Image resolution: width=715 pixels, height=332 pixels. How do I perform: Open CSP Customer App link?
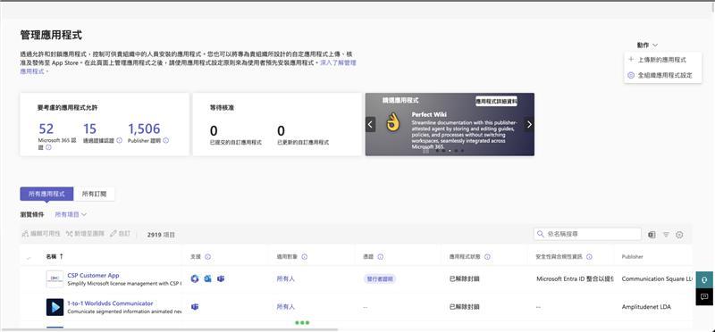(93, 275)
